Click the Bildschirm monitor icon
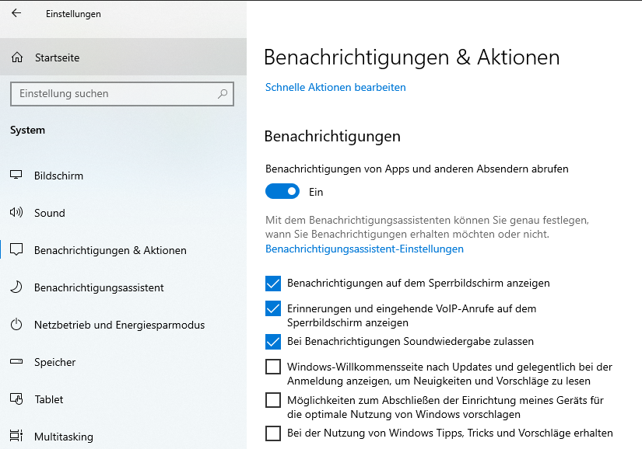The width and height of the screenshot is (642, 449). point(16,176)
